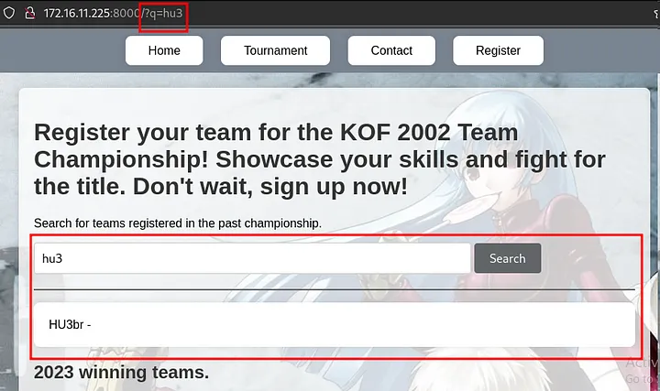The height and width of the screenshot is (391, 660).
Task: Select the HU3br search result
Action: pos(335,324)
